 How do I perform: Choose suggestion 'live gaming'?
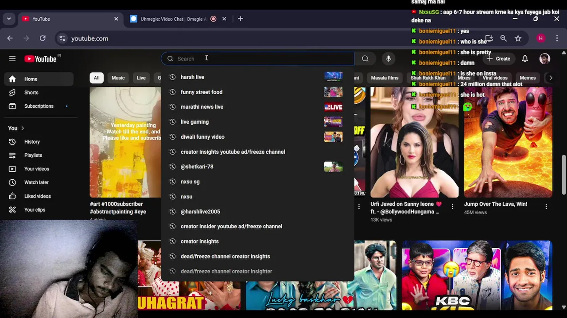pyautogui.click(x=257, y=122)
